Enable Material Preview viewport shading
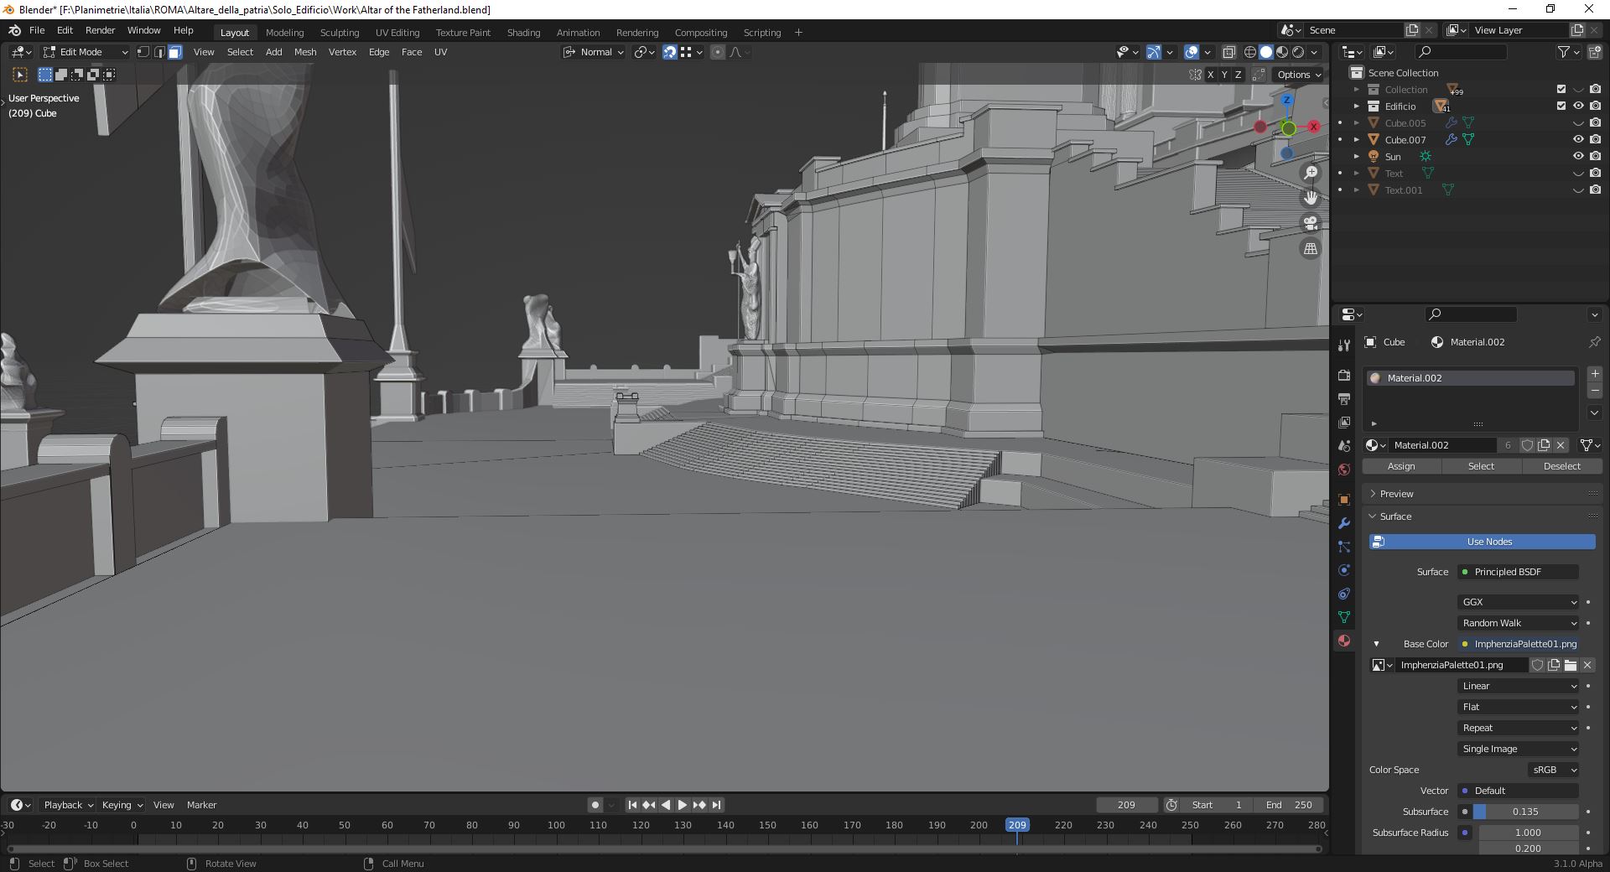Image resolution: width=1610 pixels, height=872 pixels. click(1281, 52)
